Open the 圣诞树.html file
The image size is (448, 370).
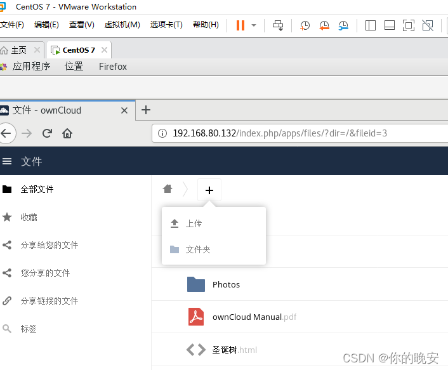(x=234, y=350)
